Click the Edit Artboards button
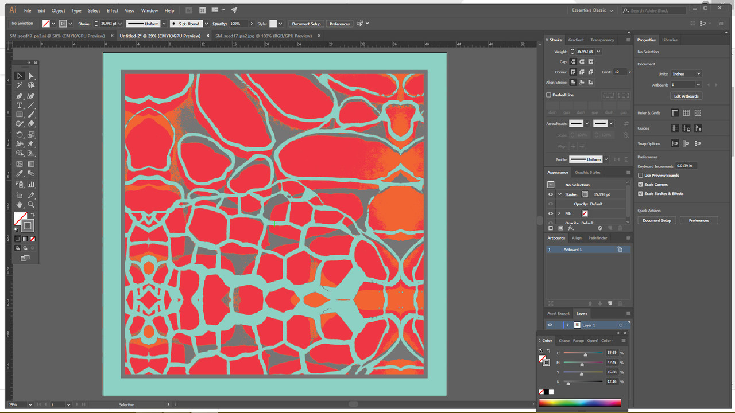Screen dimensions: 735x413 click(686, 96)
